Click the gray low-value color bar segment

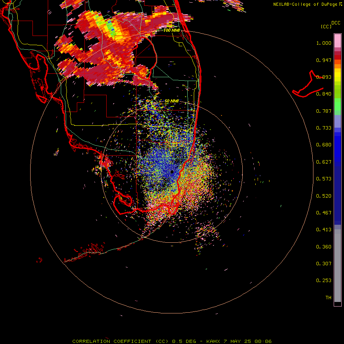pos(338,266)
